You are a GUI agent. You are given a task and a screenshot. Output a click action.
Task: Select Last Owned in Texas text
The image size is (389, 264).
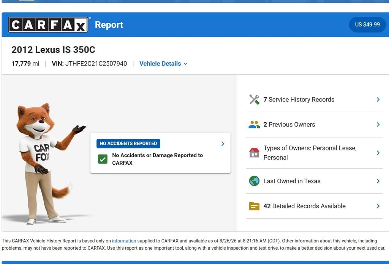pyautogui.click(x=292, y=181)
